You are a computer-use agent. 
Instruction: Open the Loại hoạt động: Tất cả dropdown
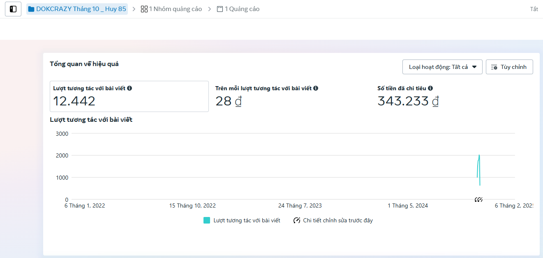click(442, 67)
